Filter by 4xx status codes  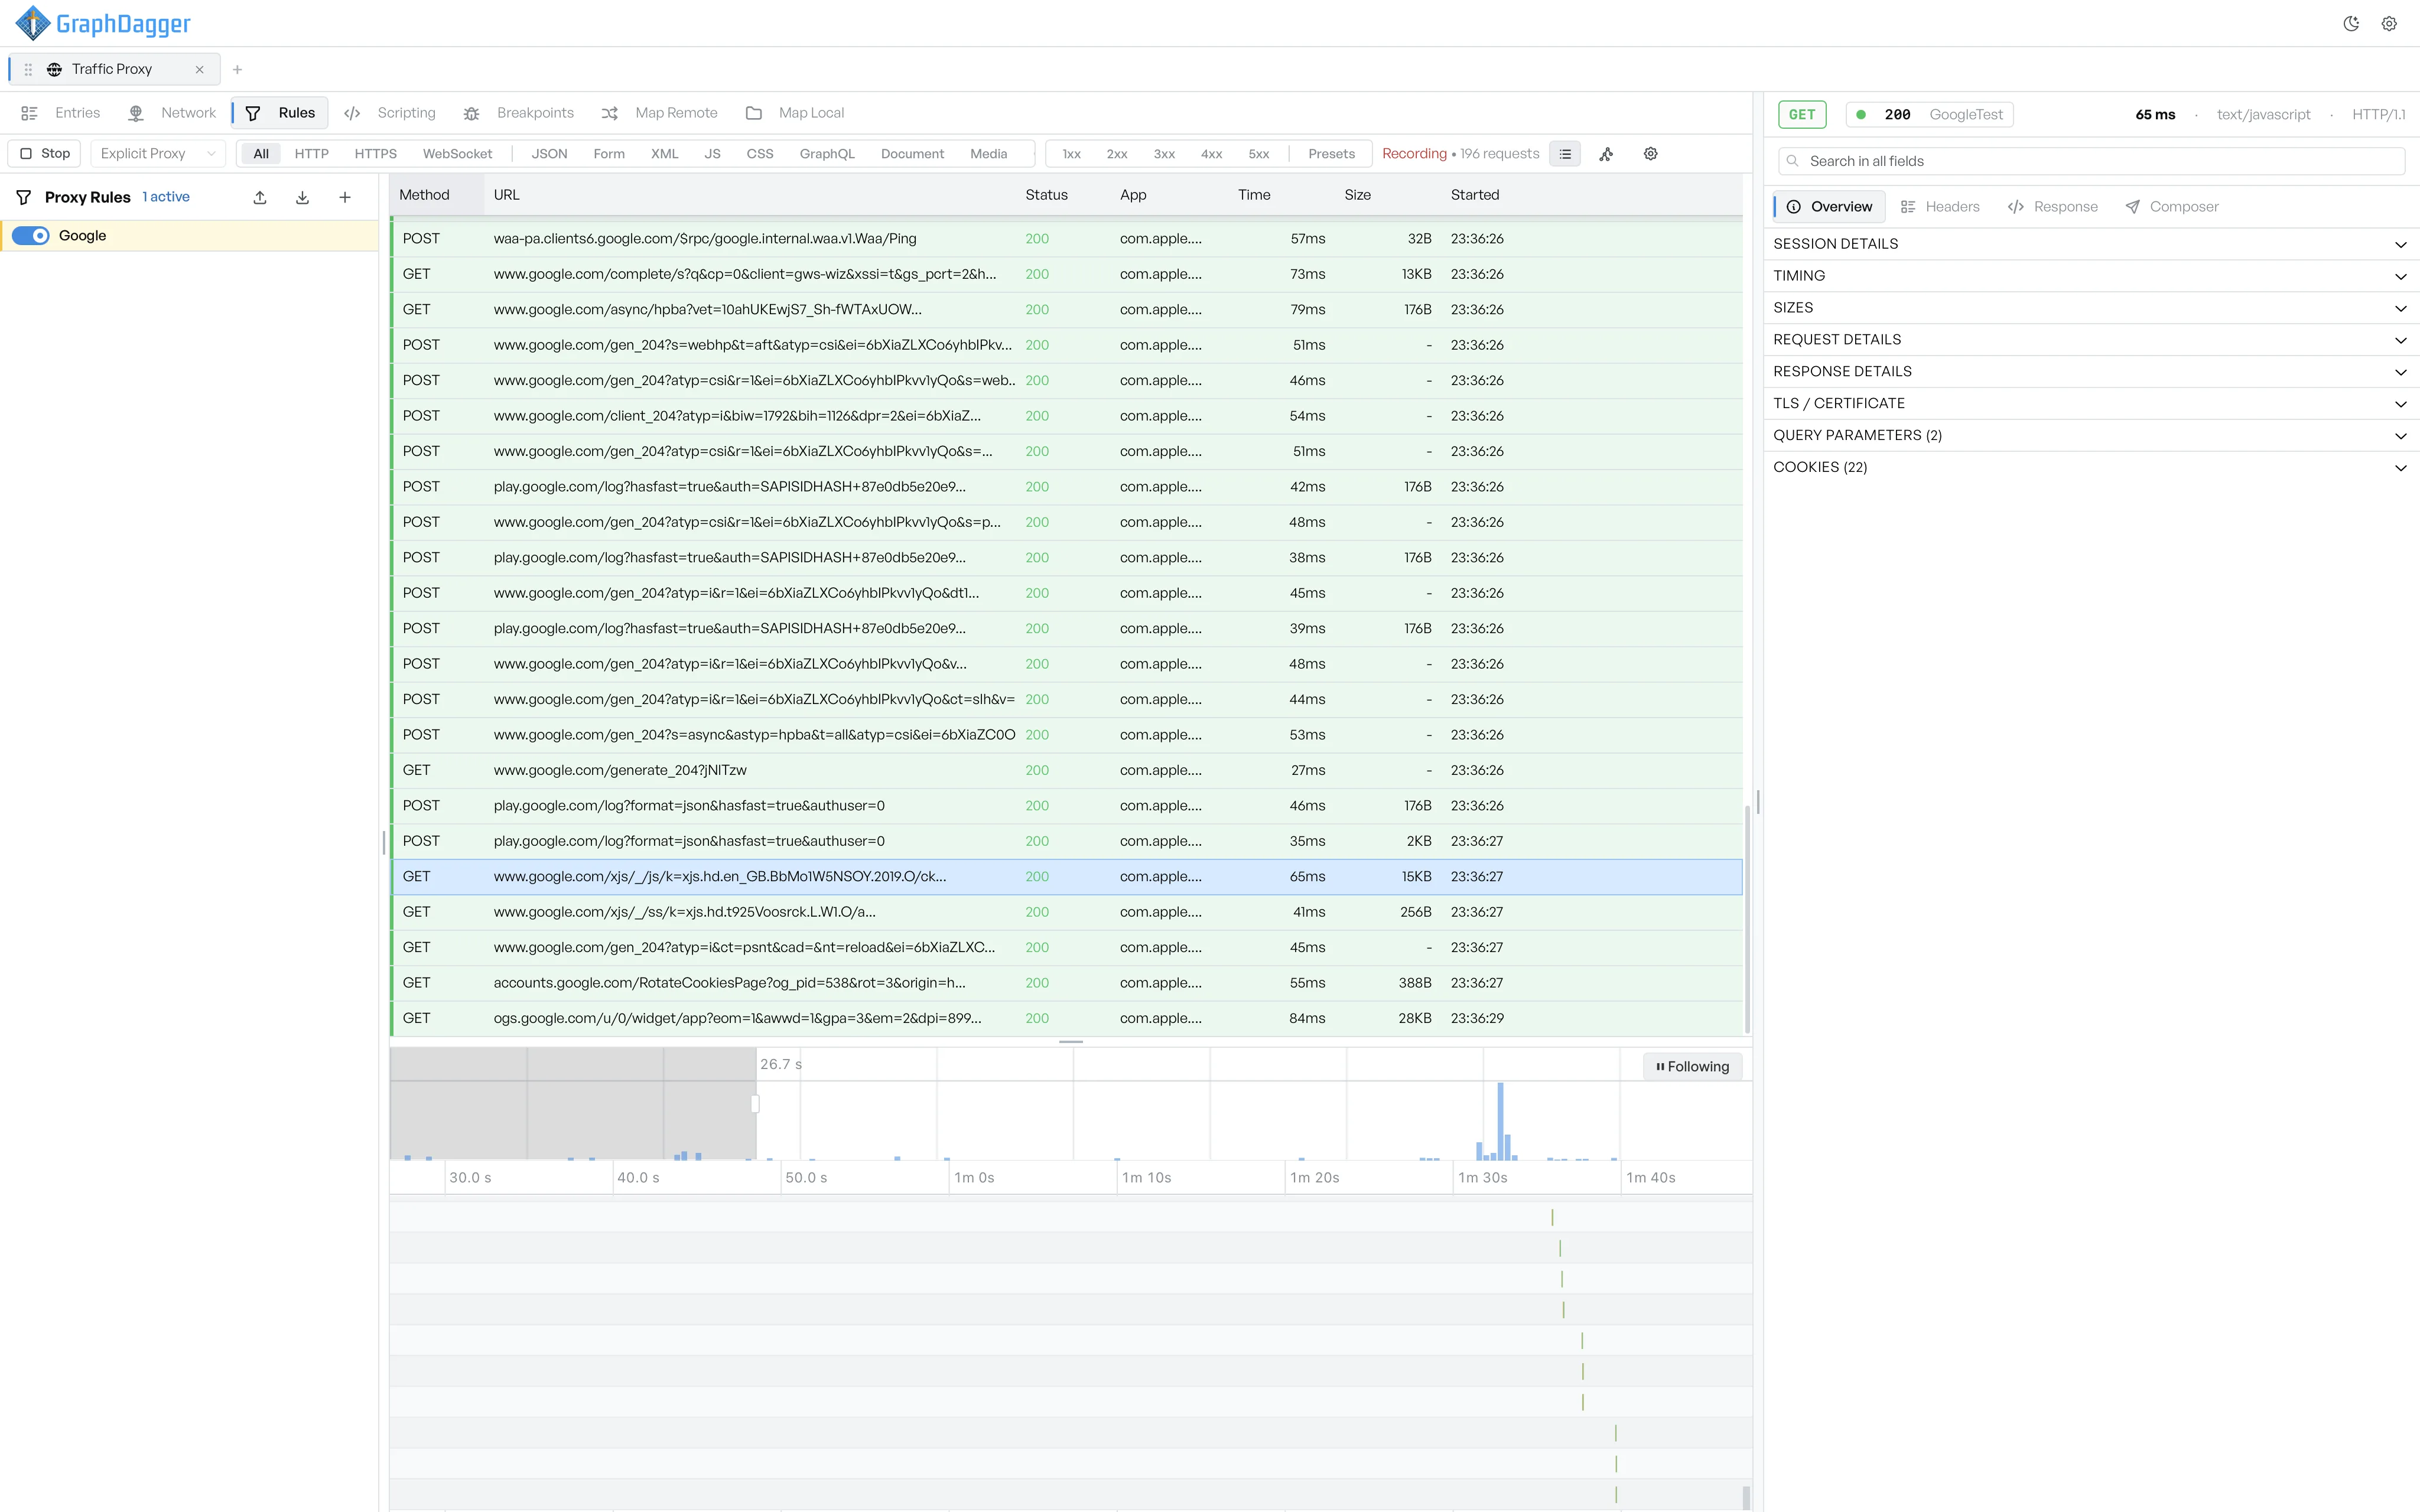[x=1211, y=154]
